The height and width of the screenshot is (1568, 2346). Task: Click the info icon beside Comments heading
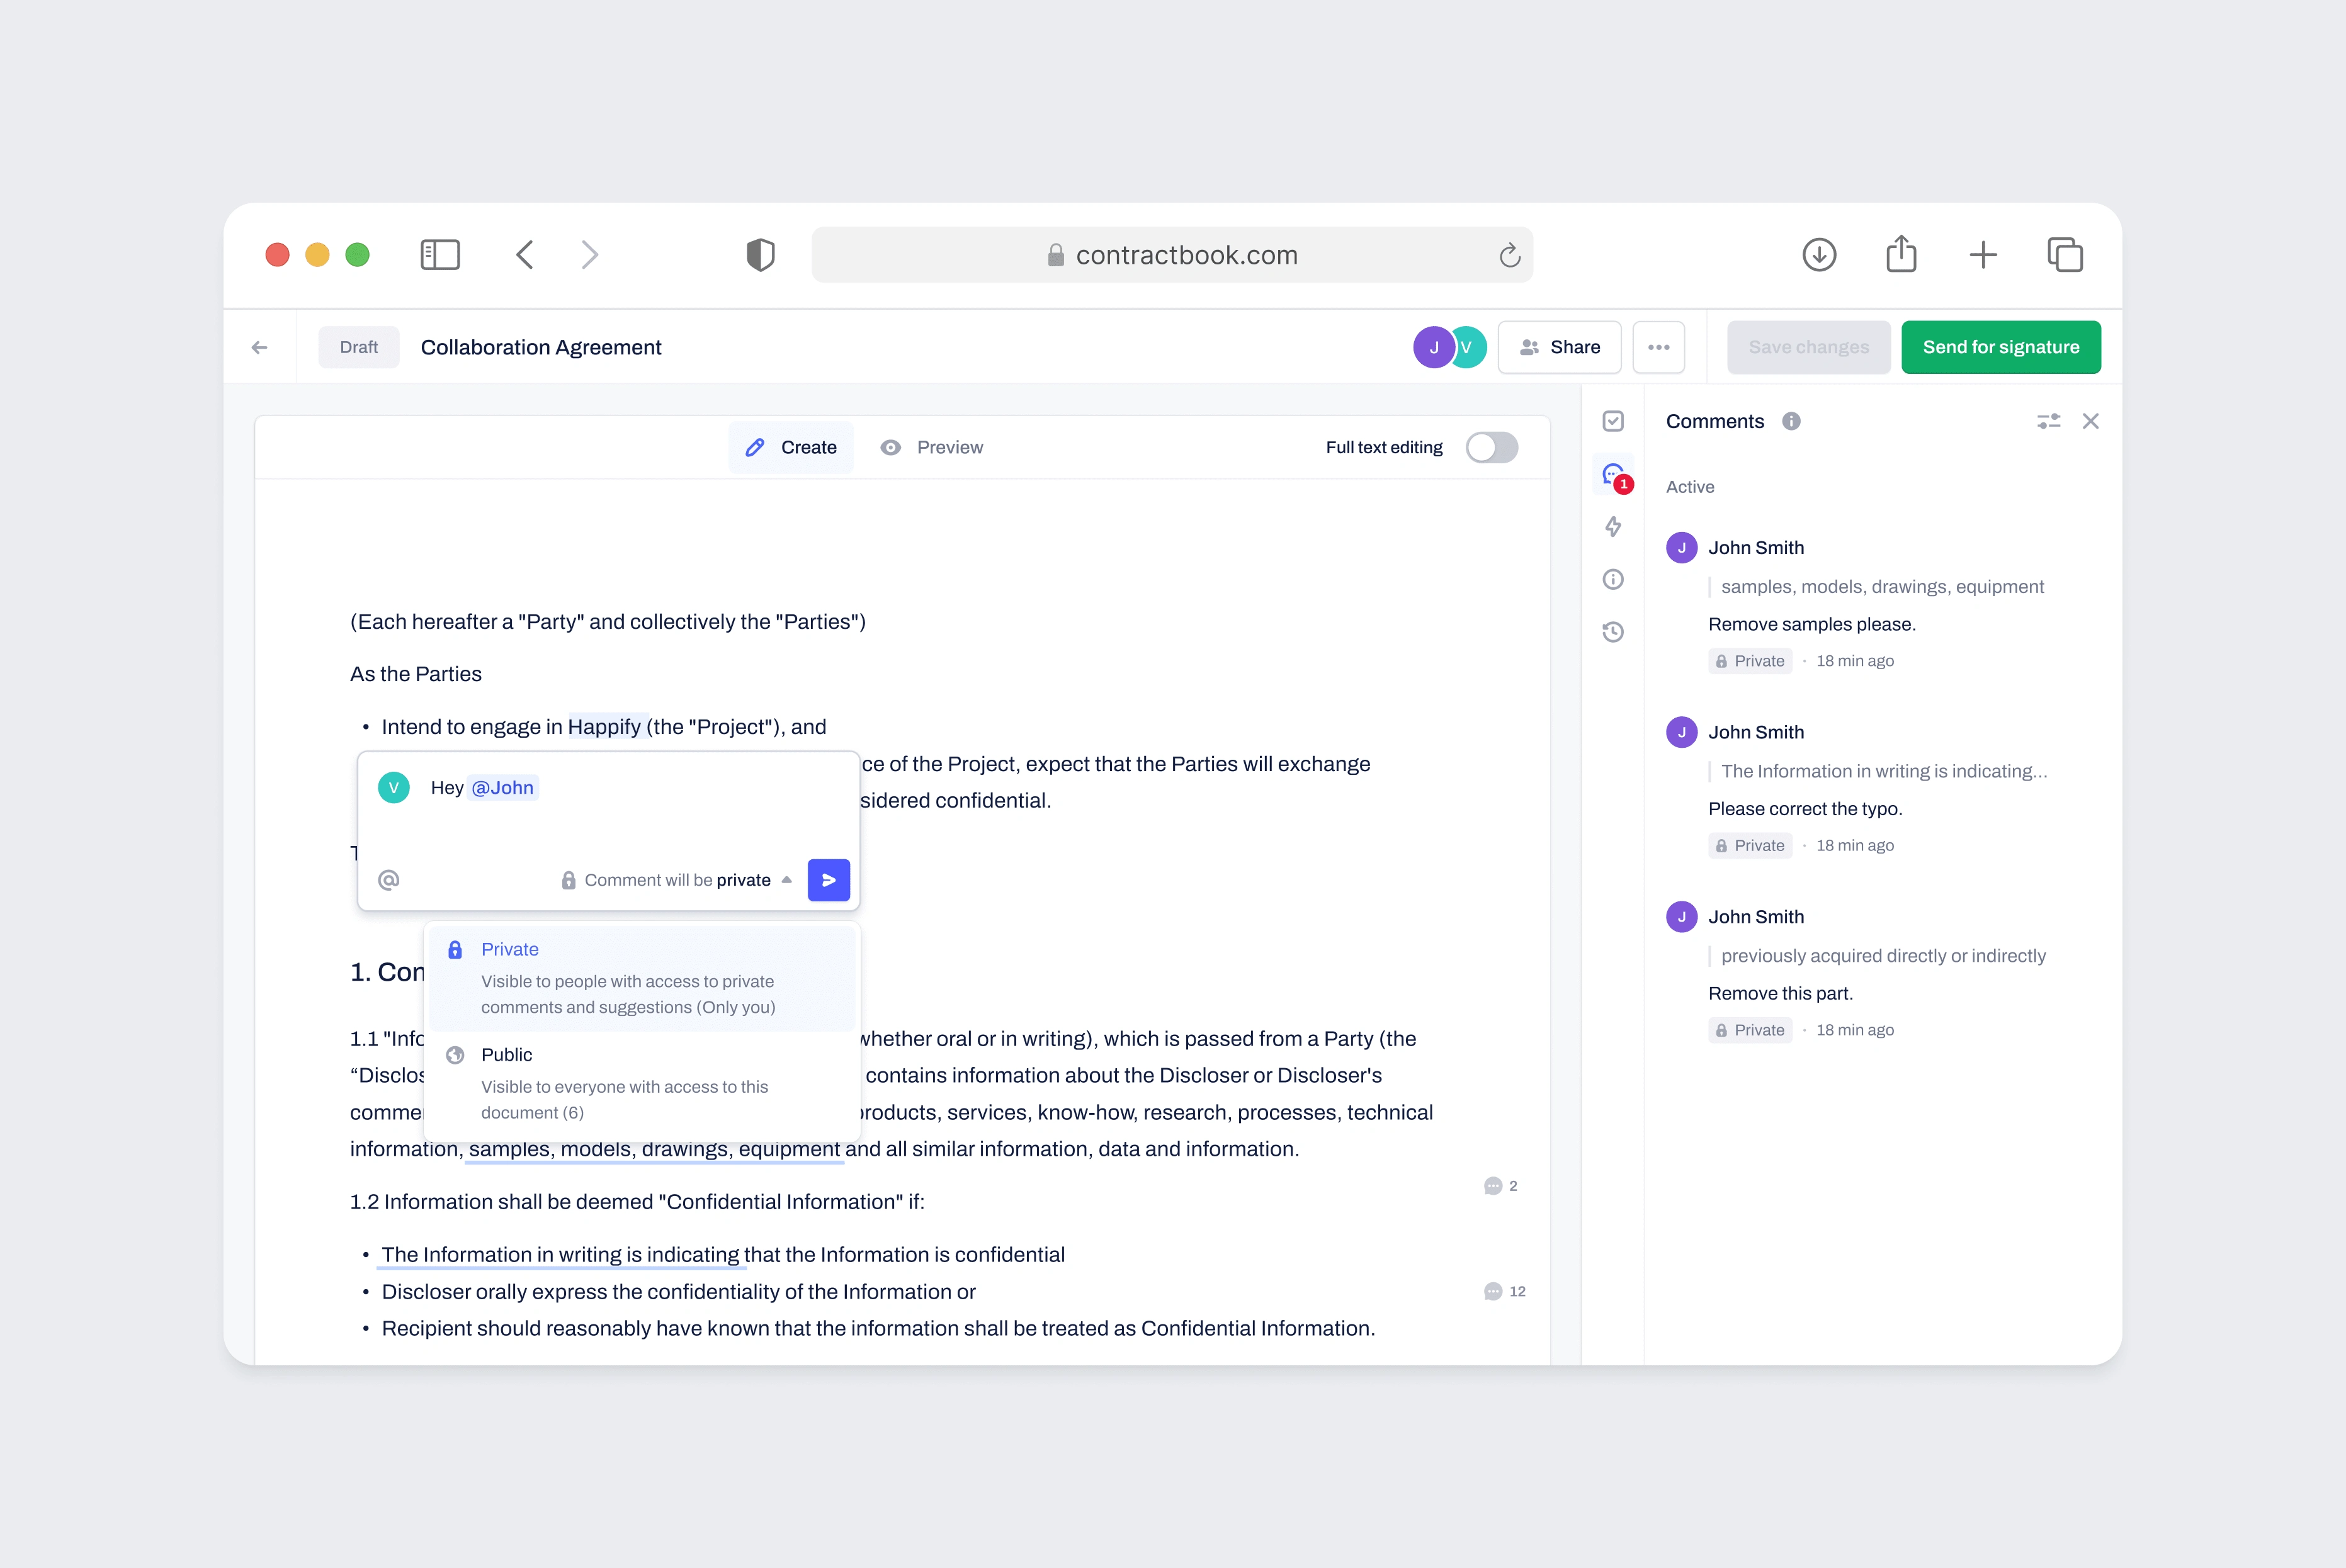[1791, 421]
